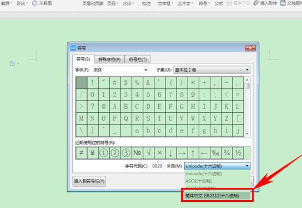Choose the ½ fraction recent symbol

(x=238, y=153)
